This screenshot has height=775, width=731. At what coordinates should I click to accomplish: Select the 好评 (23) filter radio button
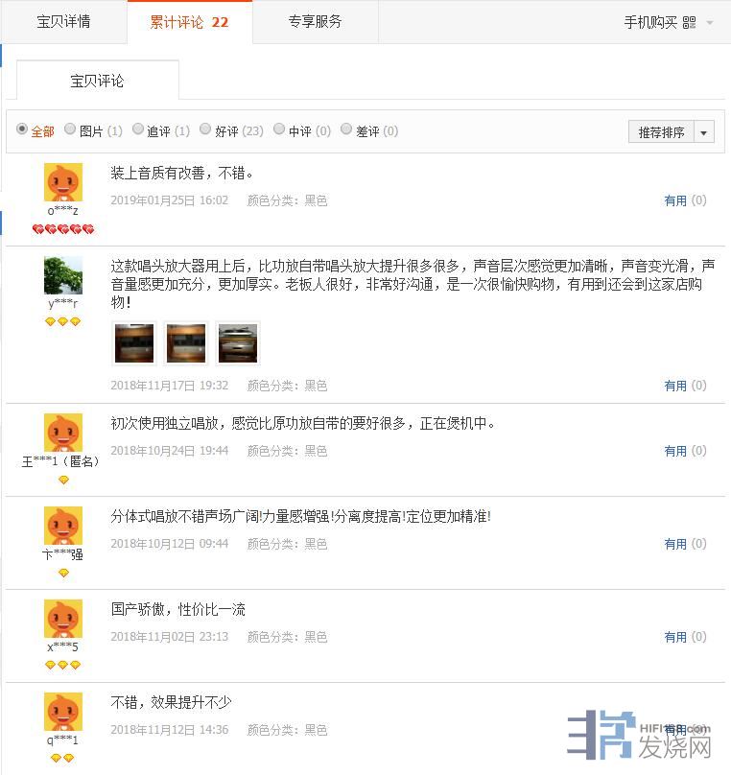pos(205,129)
